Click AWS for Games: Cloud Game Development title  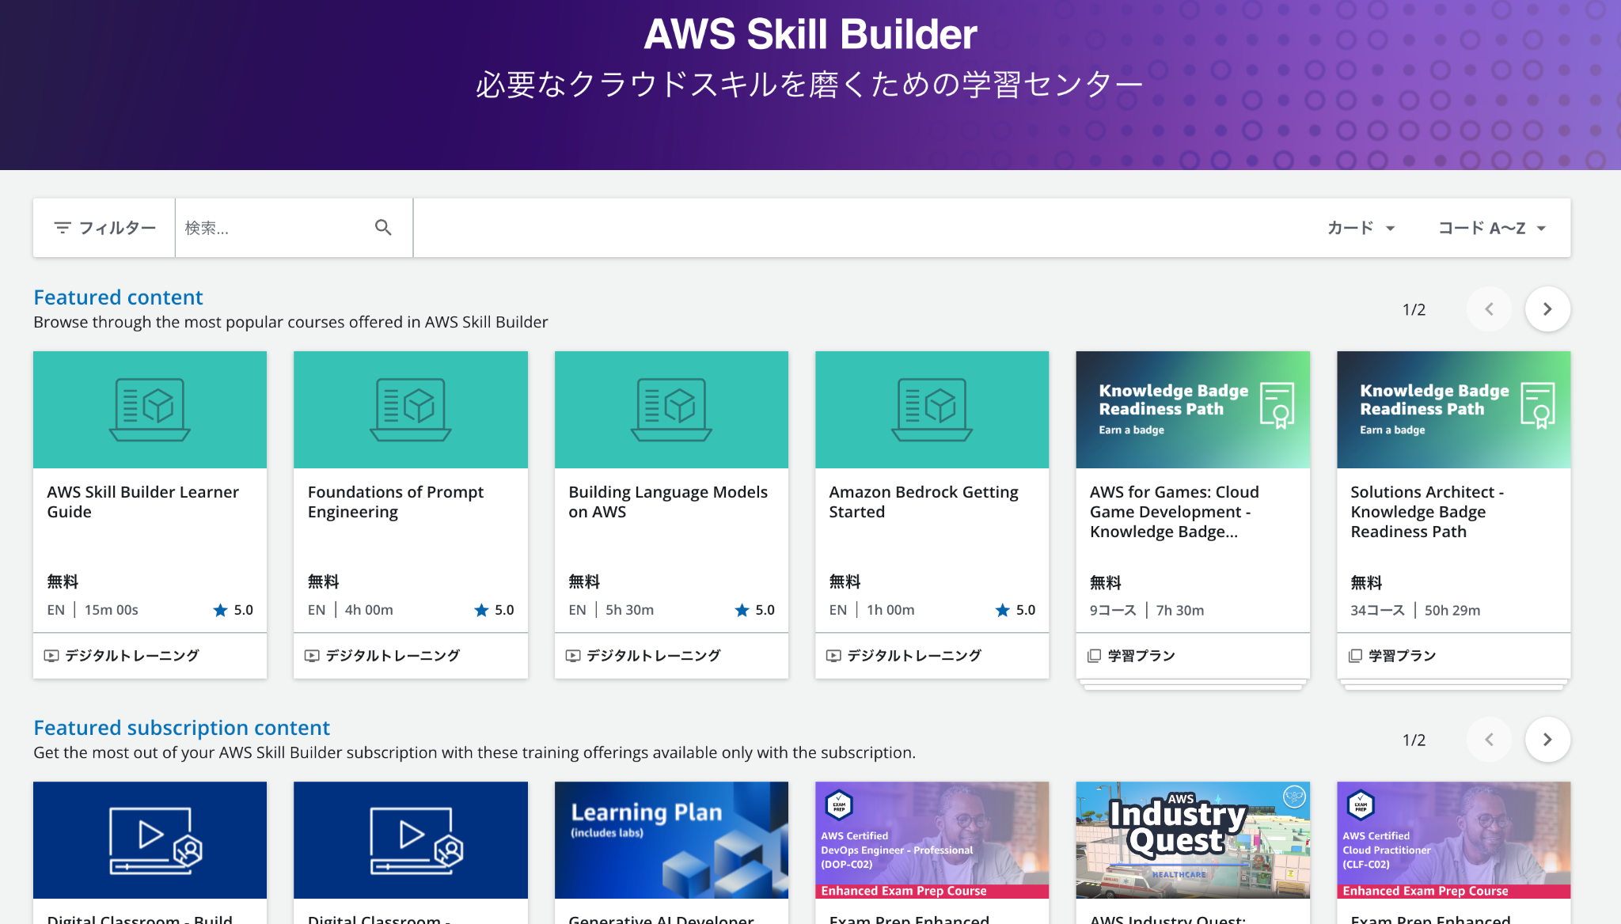click(1174, 512)
